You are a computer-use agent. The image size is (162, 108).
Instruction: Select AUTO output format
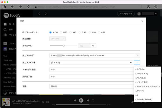click(50, 32)
